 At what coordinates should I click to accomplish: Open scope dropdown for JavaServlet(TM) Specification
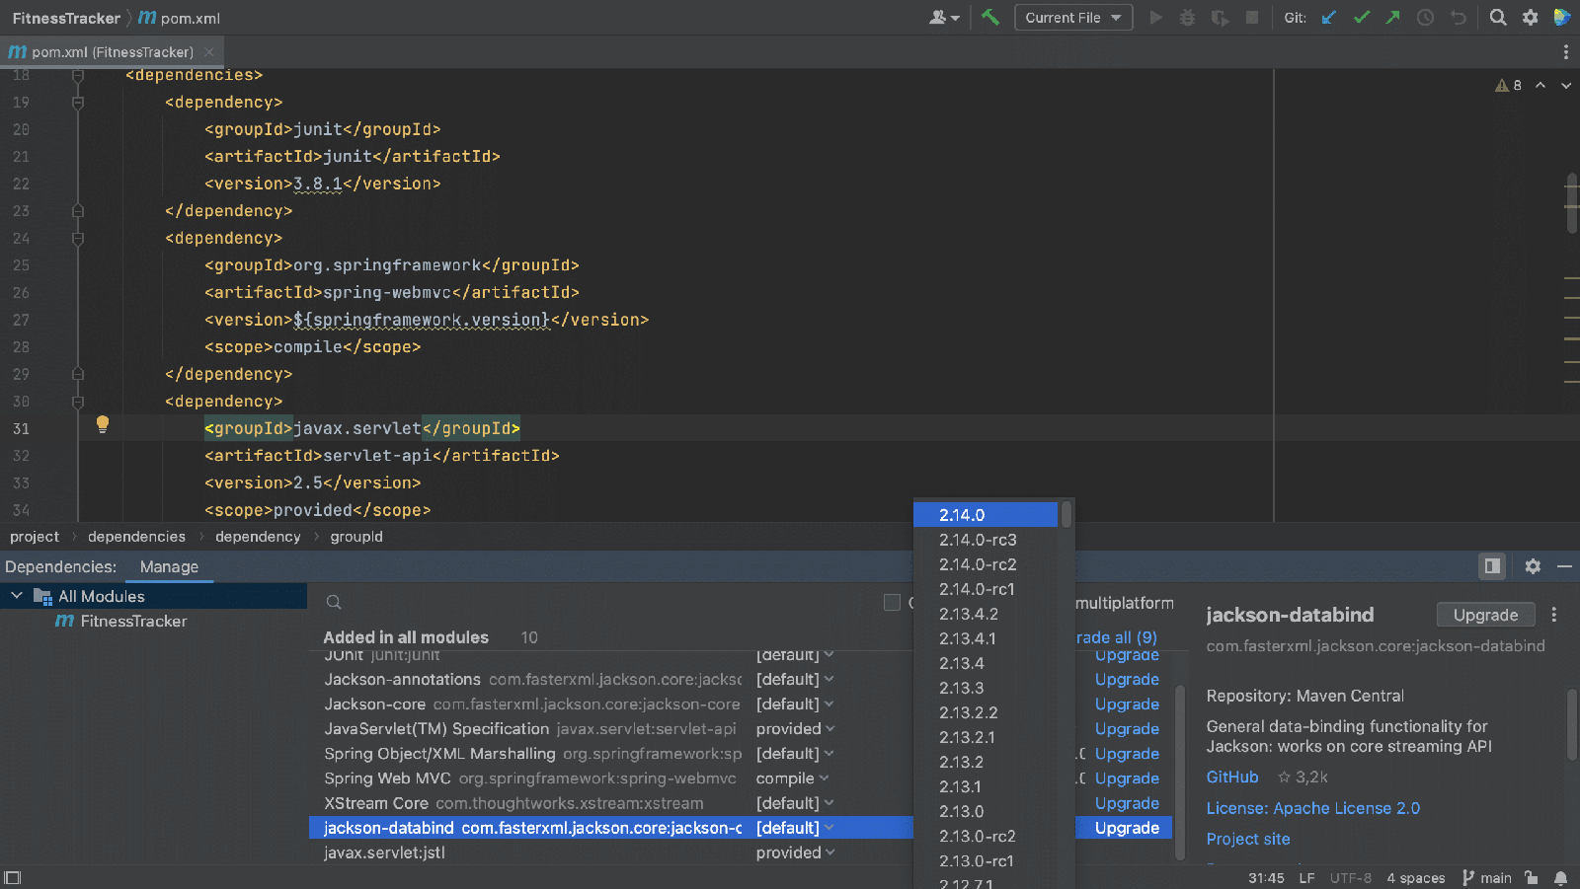(x=795, y=729)
